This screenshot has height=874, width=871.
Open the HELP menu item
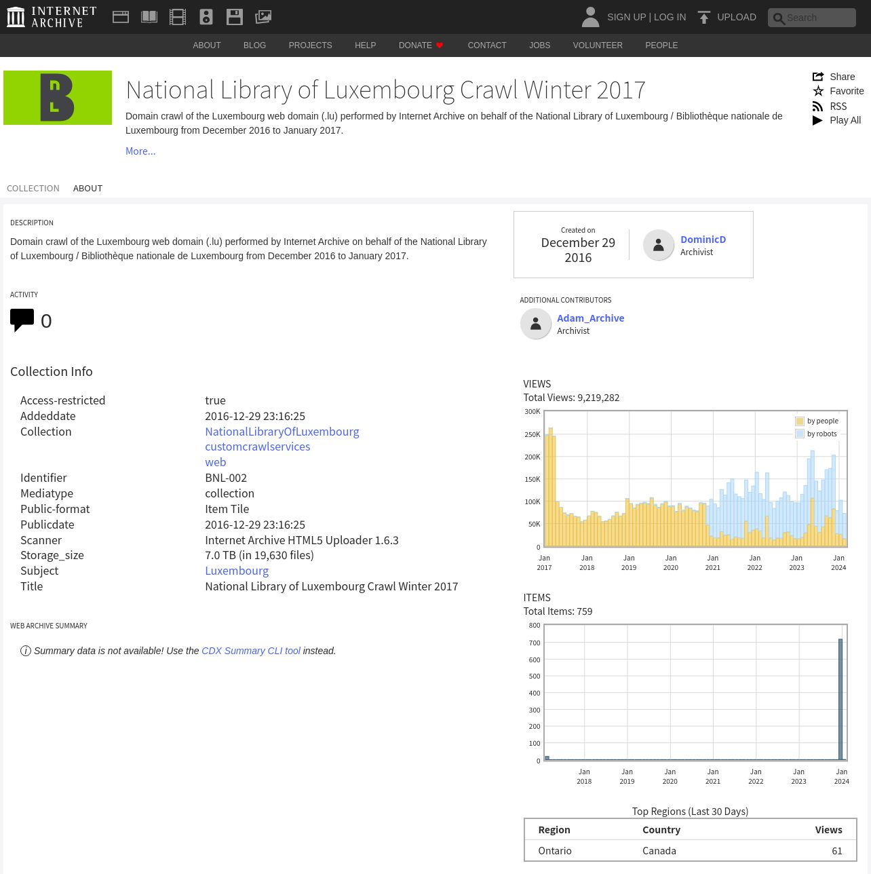[x=365, y=45]
